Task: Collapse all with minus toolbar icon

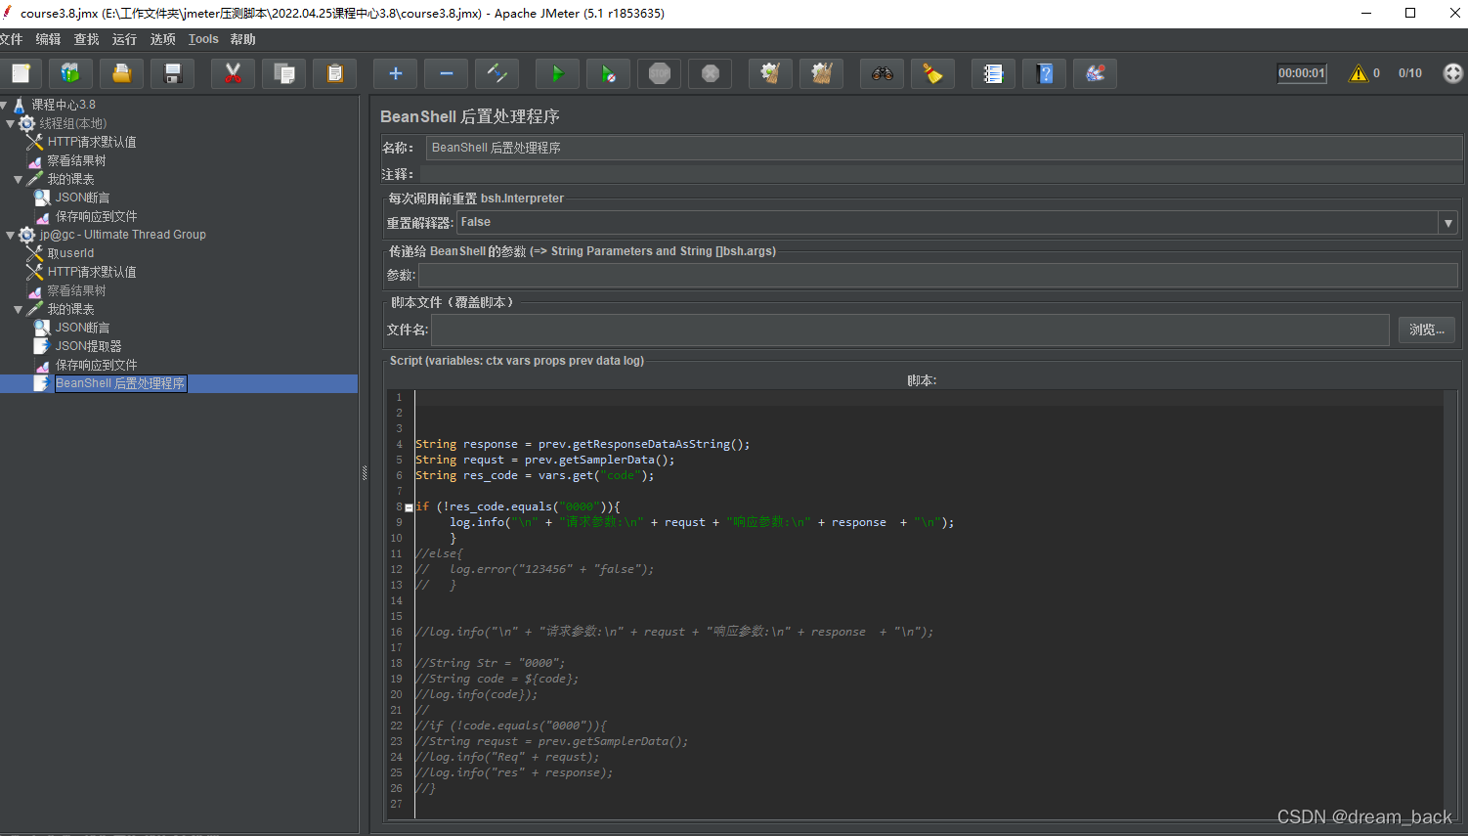Action: (446, 73)
